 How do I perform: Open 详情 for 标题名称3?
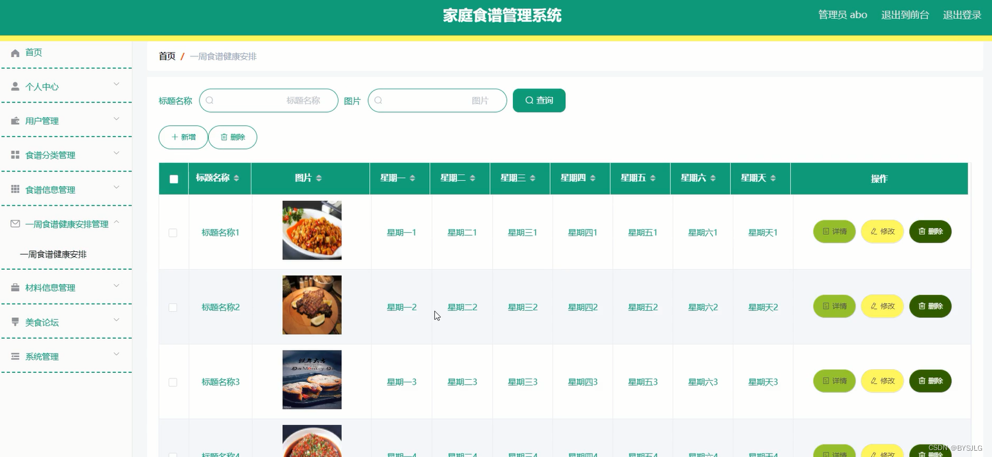coord(834,381)
